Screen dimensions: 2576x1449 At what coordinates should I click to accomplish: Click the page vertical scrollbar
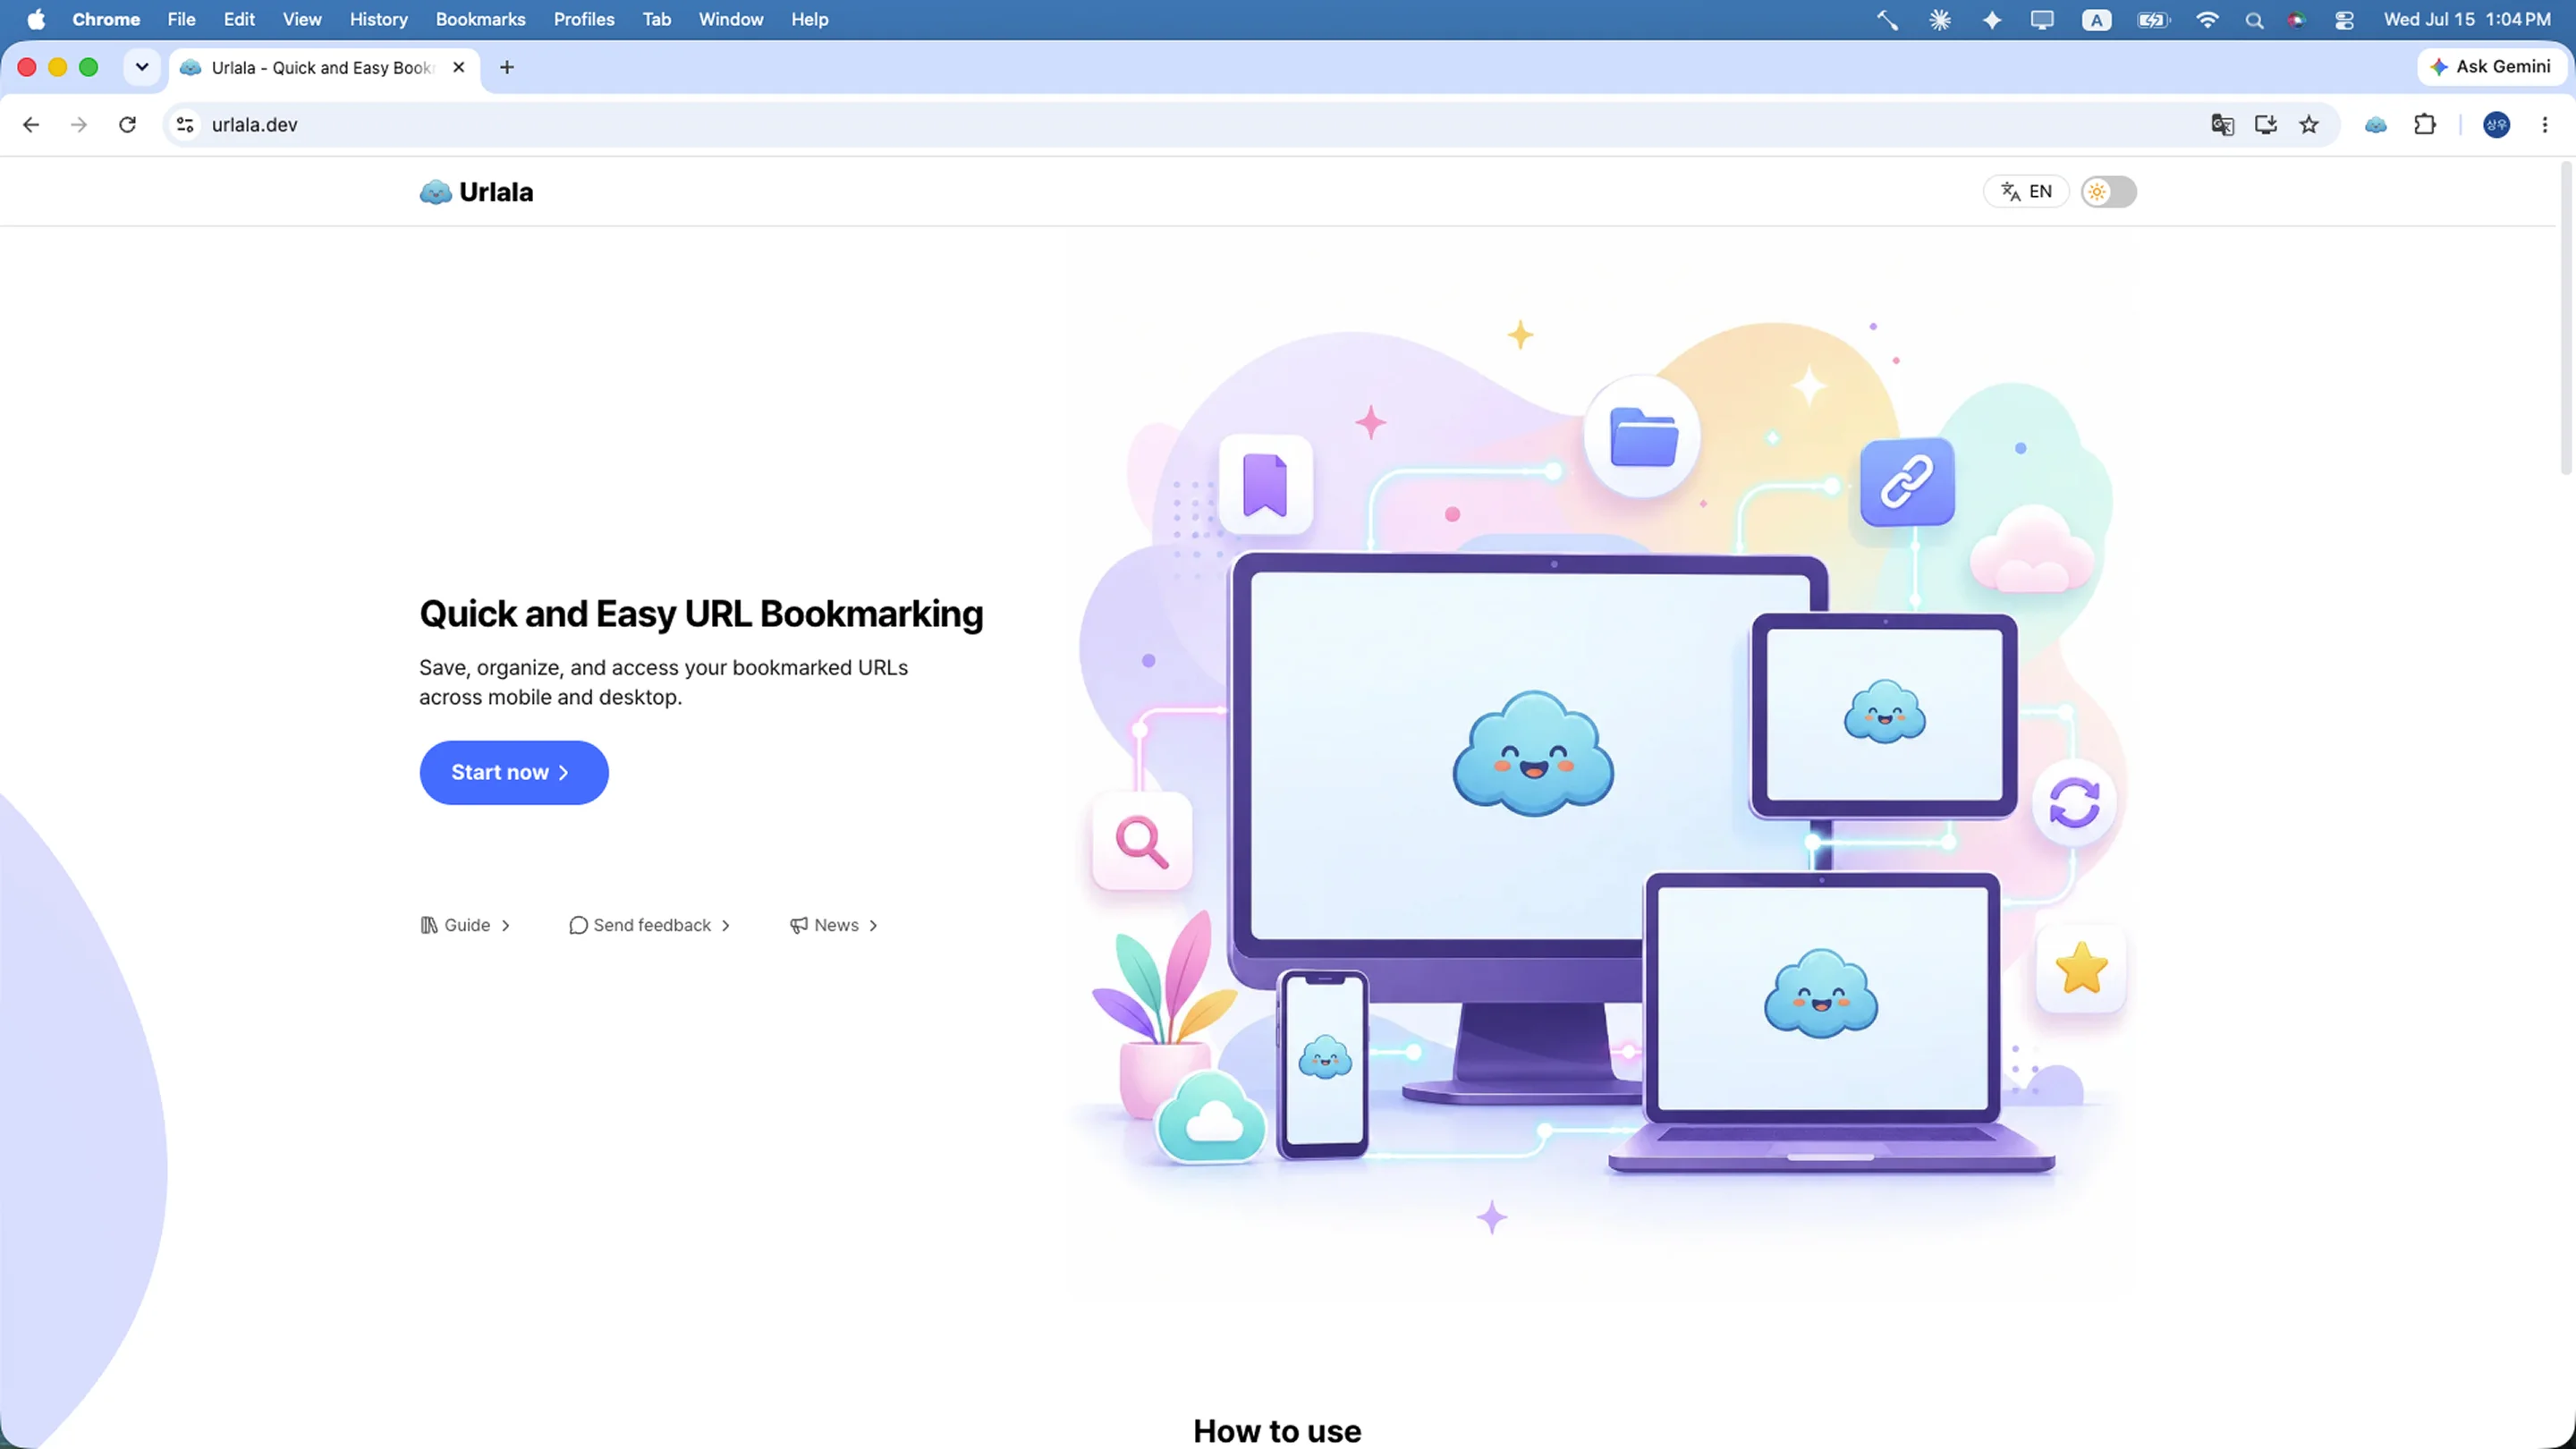[x=2566, y=318]
